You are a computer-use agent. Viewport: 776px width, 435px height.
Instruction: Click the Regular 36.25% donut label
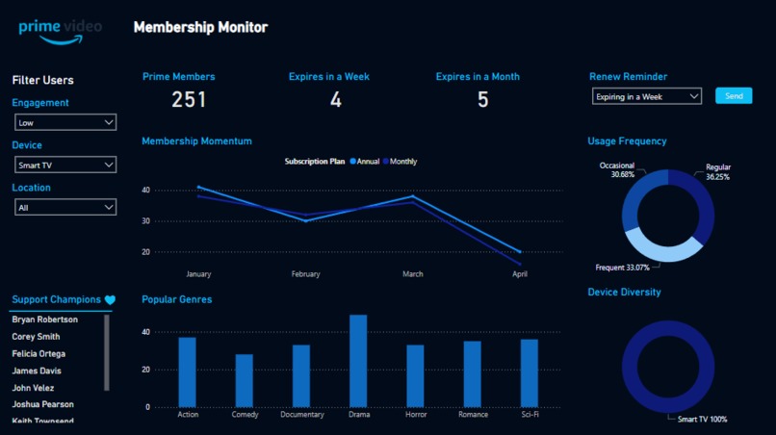click(718, 171)
